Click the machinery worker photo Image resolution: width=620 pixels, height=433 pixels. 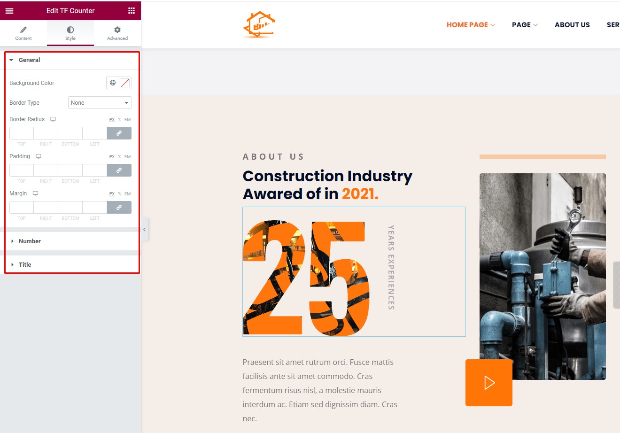click(542, 277)
